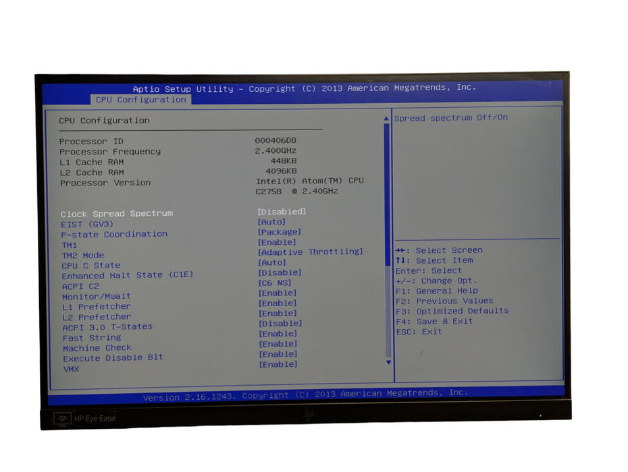
Task: Select the ACPI C2 setting
Action: pyautogui.click(x=80, y=287)
